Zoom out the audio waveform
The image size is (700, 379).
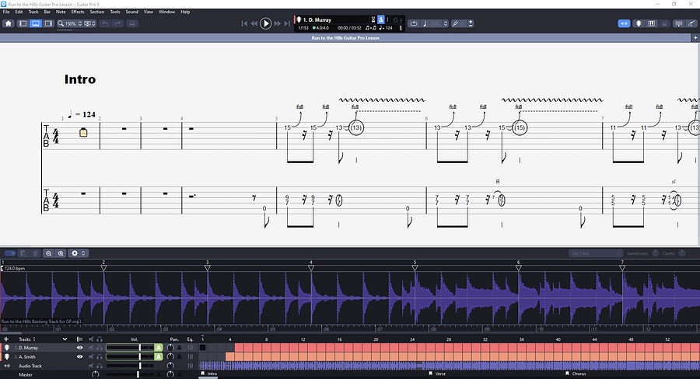(49, 253)
